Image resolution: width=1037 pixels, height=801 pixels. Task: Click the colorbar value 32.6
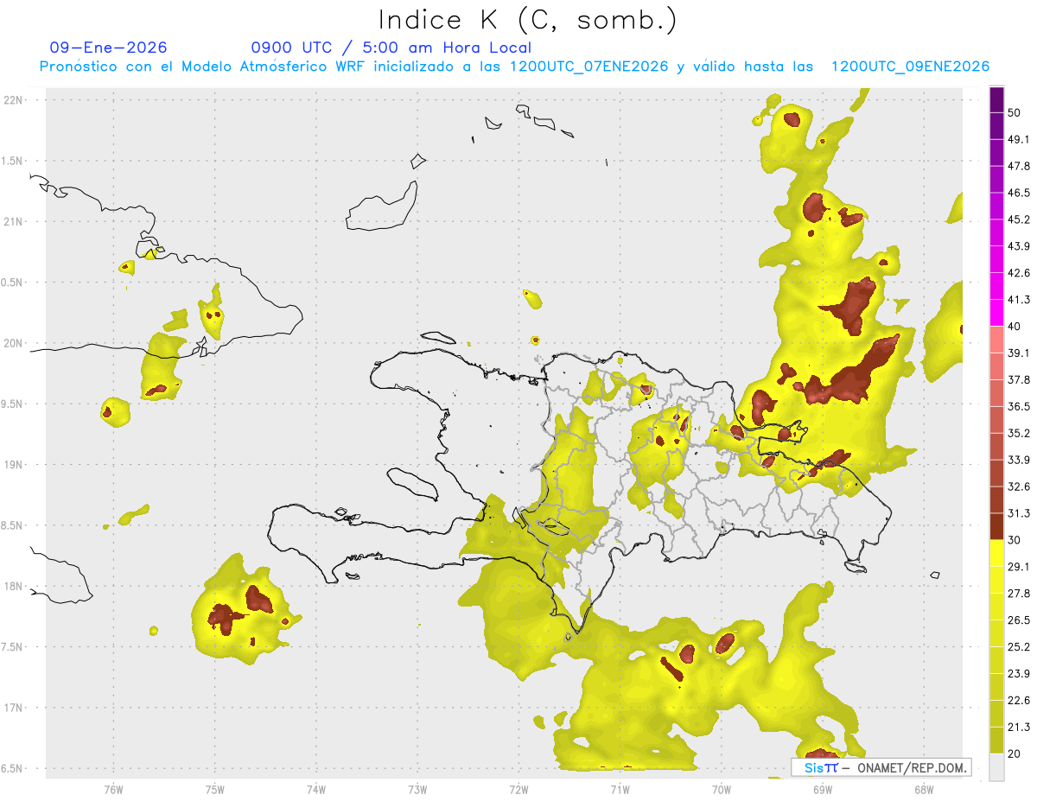(1019, 486)
